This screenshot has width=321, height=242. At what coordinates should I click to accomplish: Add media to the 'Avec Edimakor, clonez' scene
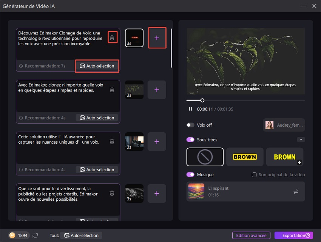coord(157,90)
